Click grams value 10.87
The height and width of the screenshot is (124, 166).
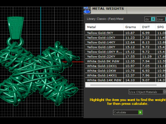coord(130,33)
